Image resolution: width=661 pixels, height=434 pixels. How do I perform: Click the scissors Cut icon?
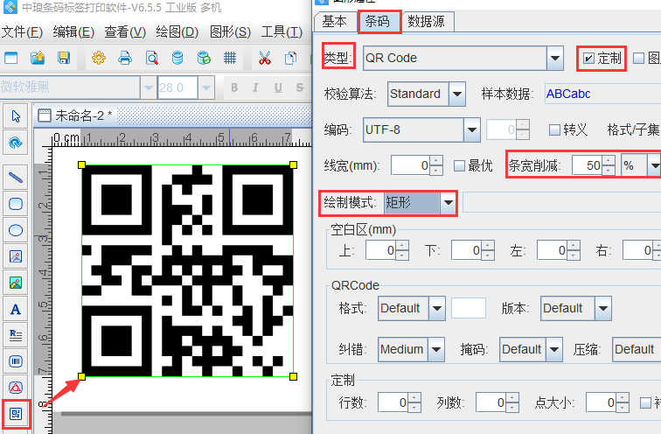264,59
